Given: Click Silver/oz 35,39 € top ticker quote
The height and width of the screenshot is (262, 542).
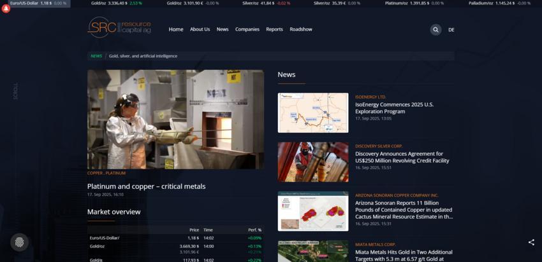Looking at the screenshot, I should [x=337, y=3].
